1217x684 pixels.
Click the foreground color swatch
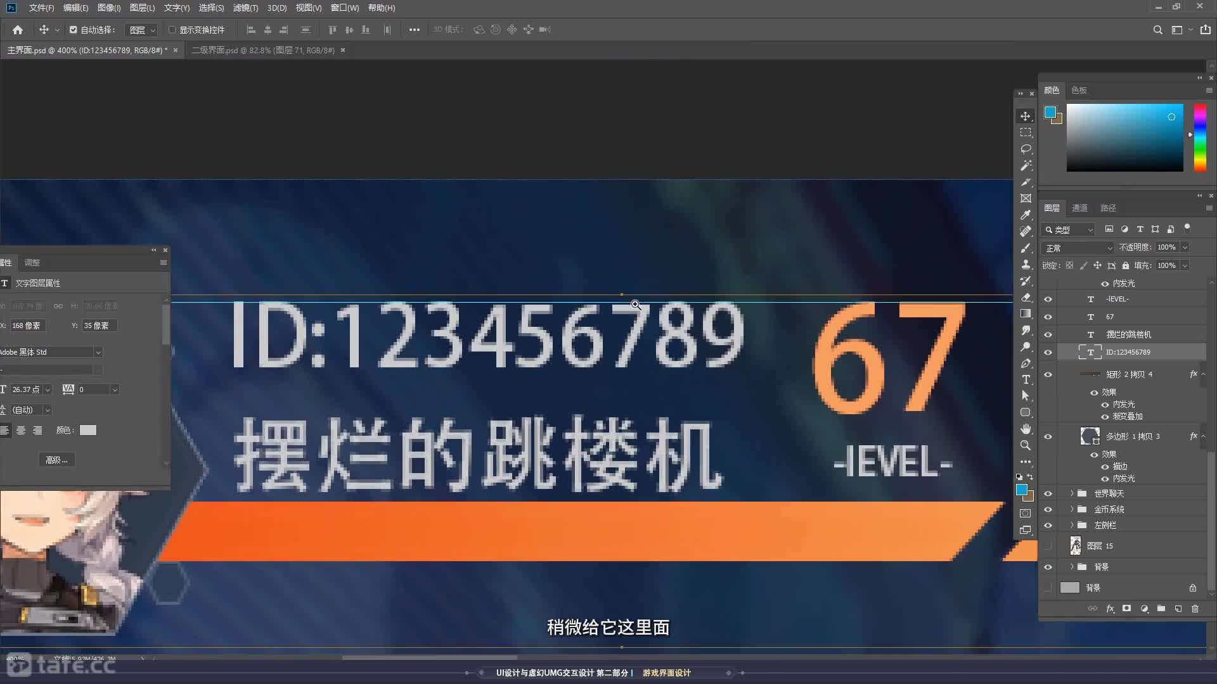(x=1023, y=490)
